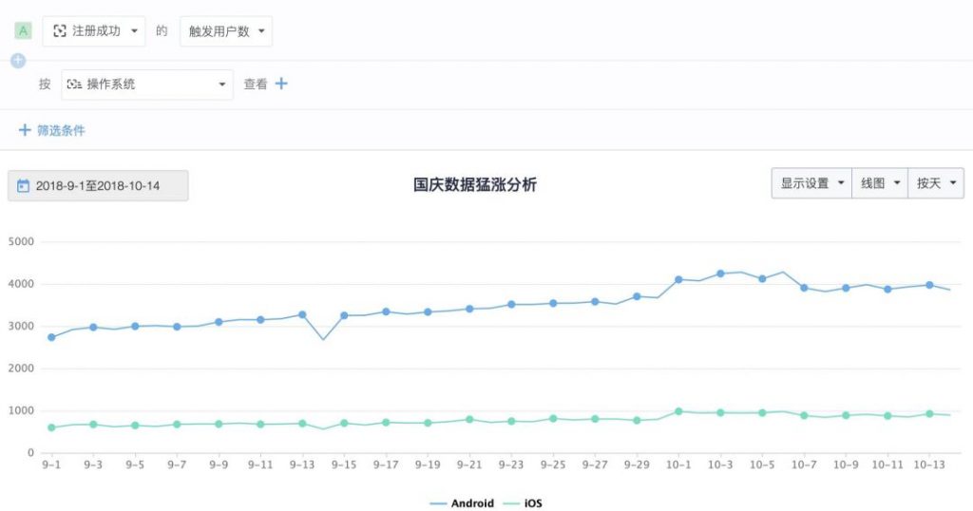Click the event icon before 注册成功
The image size is (973, 511).
pos(60,30)
